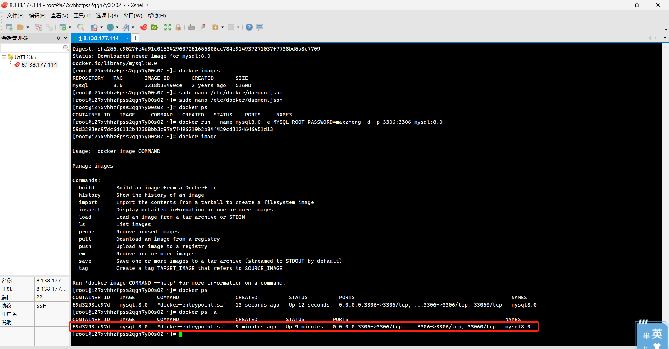Click the 说明 property label
Screen dimensions: 669x349
[7, 323]
